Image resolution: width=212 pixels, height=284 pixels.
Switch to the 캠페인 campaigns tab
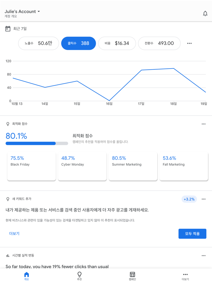pos(133,276)
